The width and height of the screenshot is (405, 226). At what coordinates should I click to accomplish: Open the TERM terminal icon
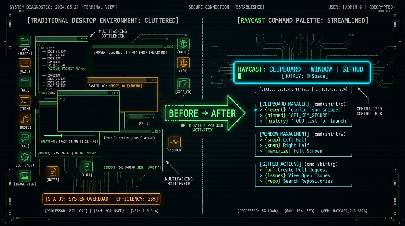25,101
